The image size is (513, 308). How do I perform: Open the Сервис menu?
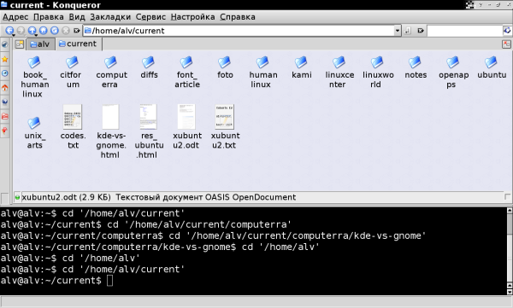coord(150,17)
